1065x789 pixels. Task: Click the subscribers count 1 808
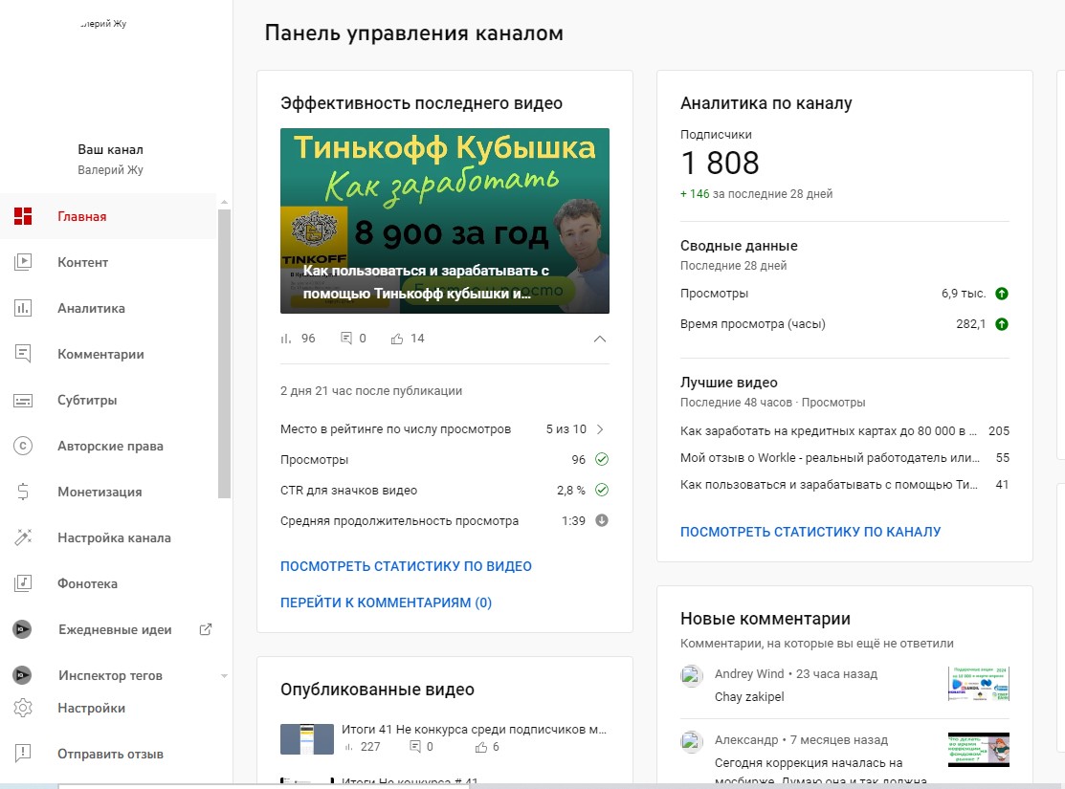coord(720,163)
